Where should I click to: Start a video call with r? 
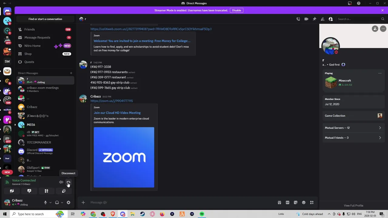(306, 19)
